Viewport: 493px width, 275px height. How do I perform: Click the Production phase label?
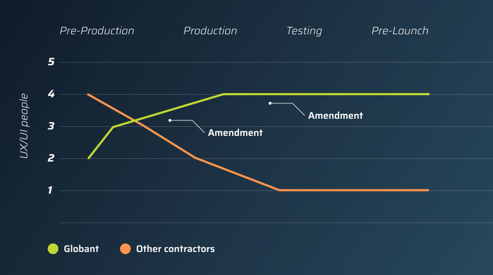pyautogui.click(x=210, y=31)
